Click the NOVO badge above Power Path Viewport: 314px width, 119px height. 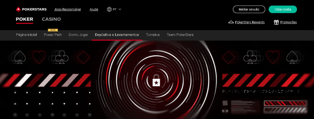click(53, 30)
